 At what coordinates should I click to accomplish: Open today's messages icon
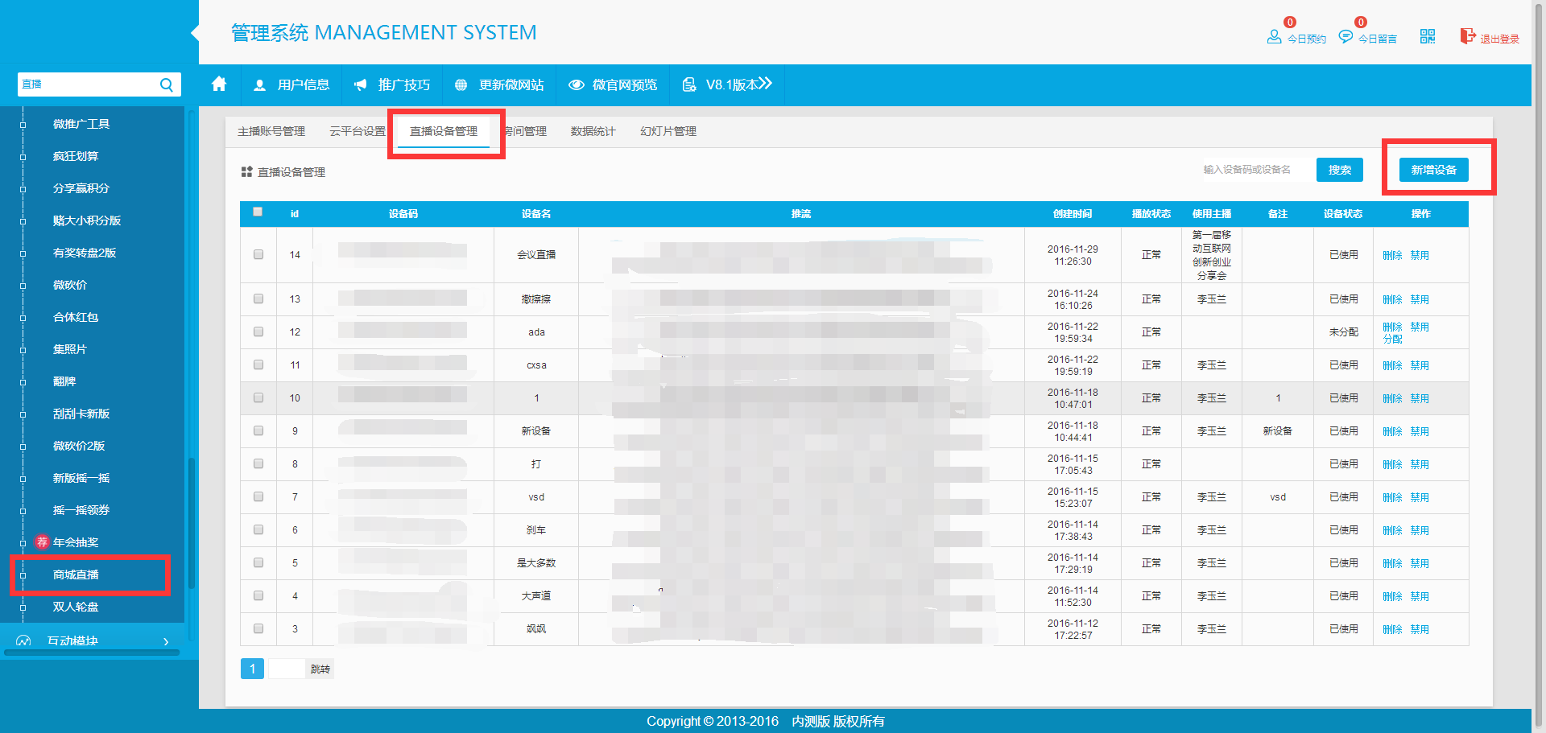pos(1345,37)
